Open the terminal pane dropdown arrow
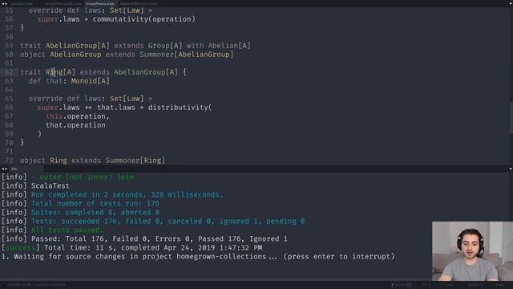This screenshot has height=289, width=513. [x=511, y=169]
